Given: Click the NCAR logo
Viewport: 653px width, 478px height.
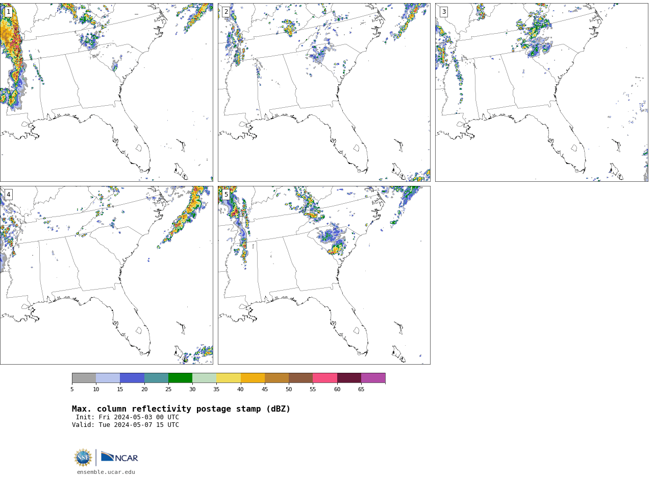Looking at the screenshot, I should (119, 457).
